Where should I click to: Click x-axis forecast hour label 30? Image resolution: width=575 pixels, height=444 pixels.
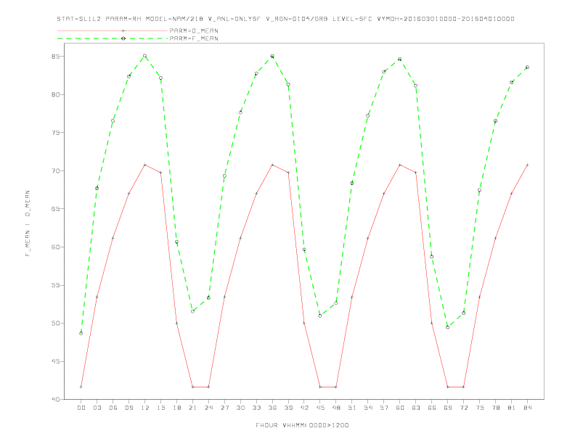pyautogui.click(x=240, y=408)
